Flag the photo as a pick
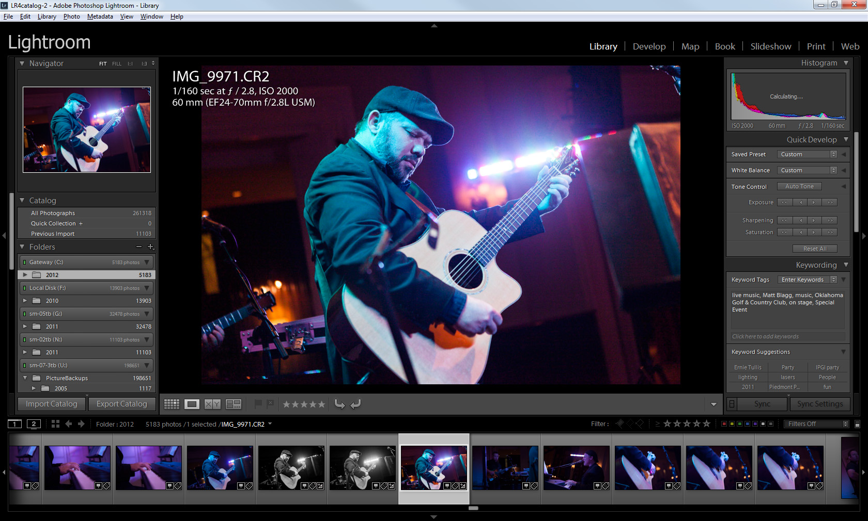Viewport: 868px width, 521px height. click(x=258, y=403)
